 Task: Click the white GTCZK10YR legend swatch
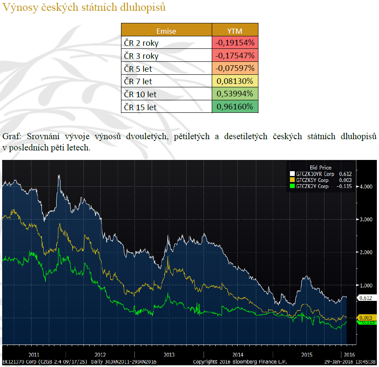[x=292, y=174]
